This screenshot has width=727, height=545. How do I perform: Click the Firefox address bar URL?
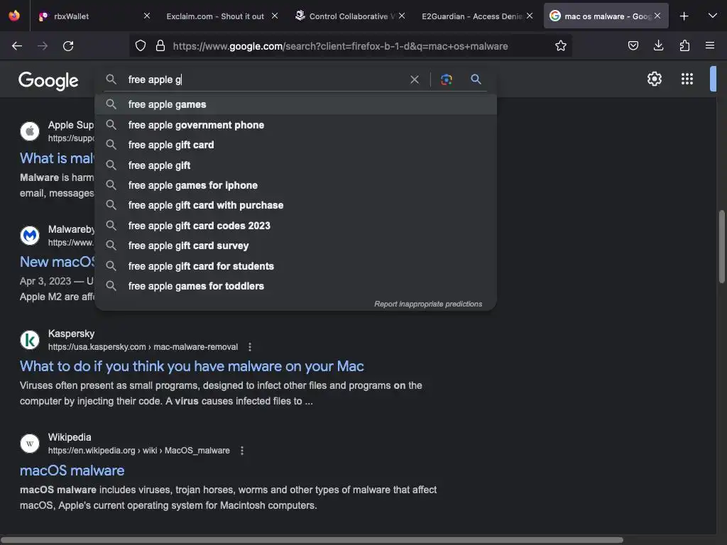coord(340,46)
